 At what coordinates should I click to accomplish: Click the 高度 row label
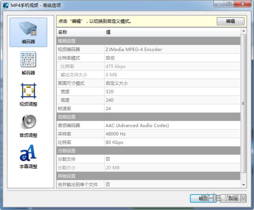tap(65, 100)
